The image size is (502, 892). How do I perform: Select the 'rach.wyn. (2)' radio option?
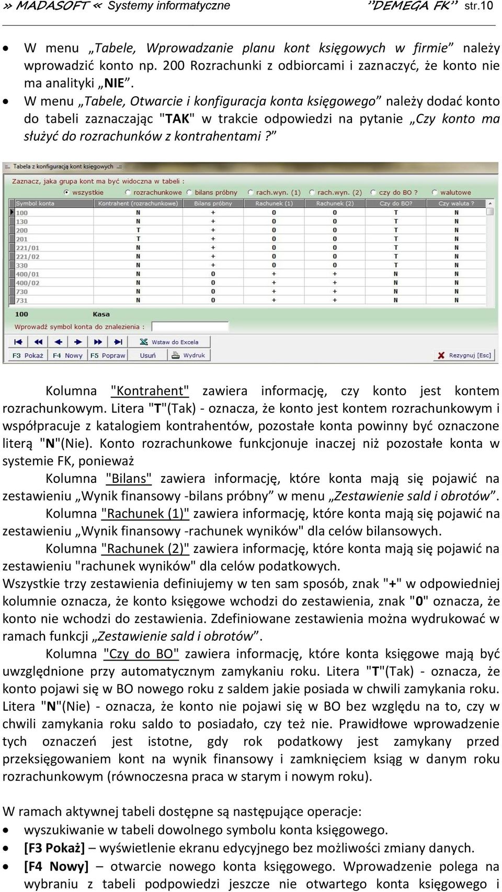point(335,192)
